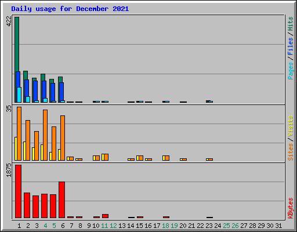
Task: Click day label 26 on the axis
Action: pyautogui.click(x=235, y=226)
